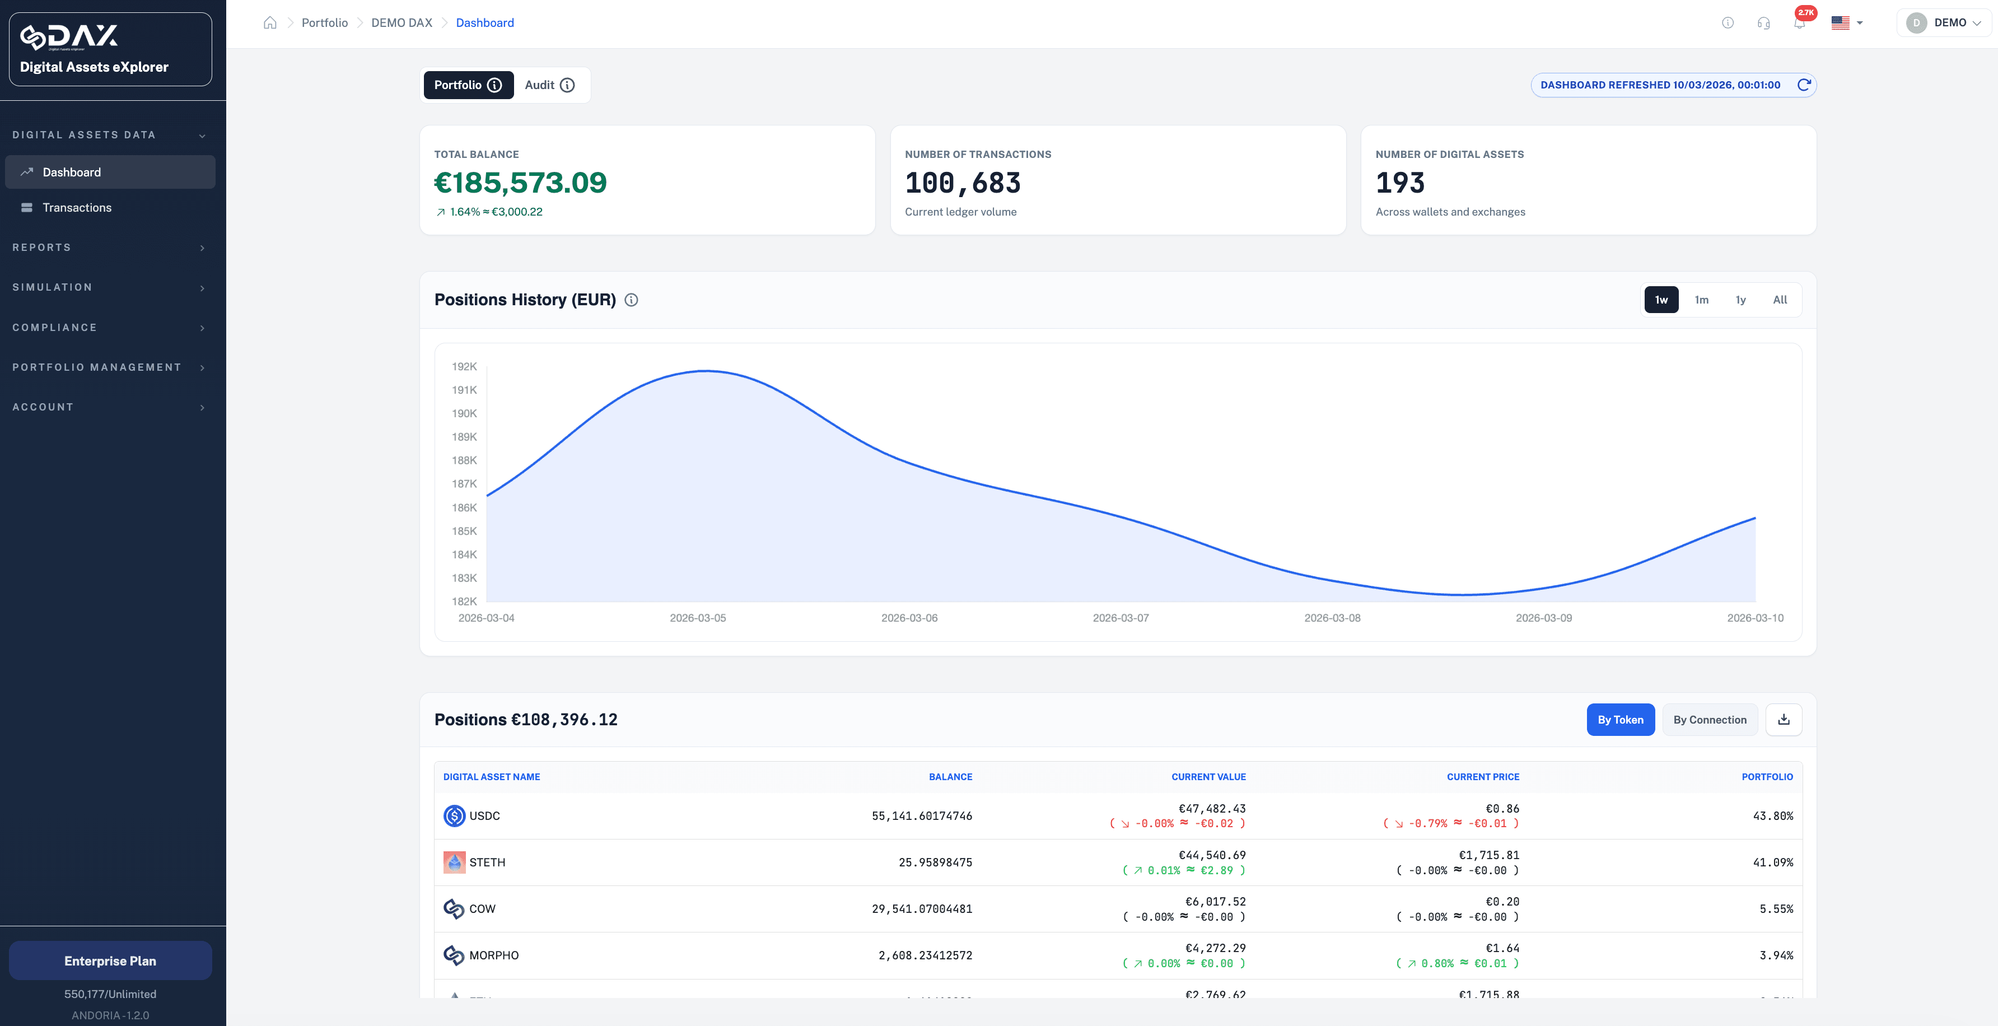Click info icon next to Positions History
This screenshot has width=1998, height=1026.
point(631,300)
